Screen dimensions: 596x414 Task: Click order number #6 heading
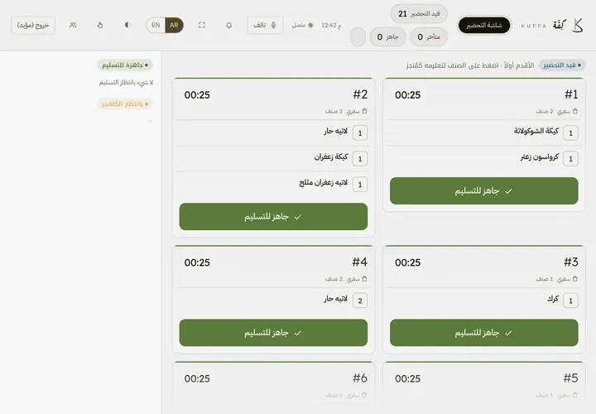click(359, 378)
